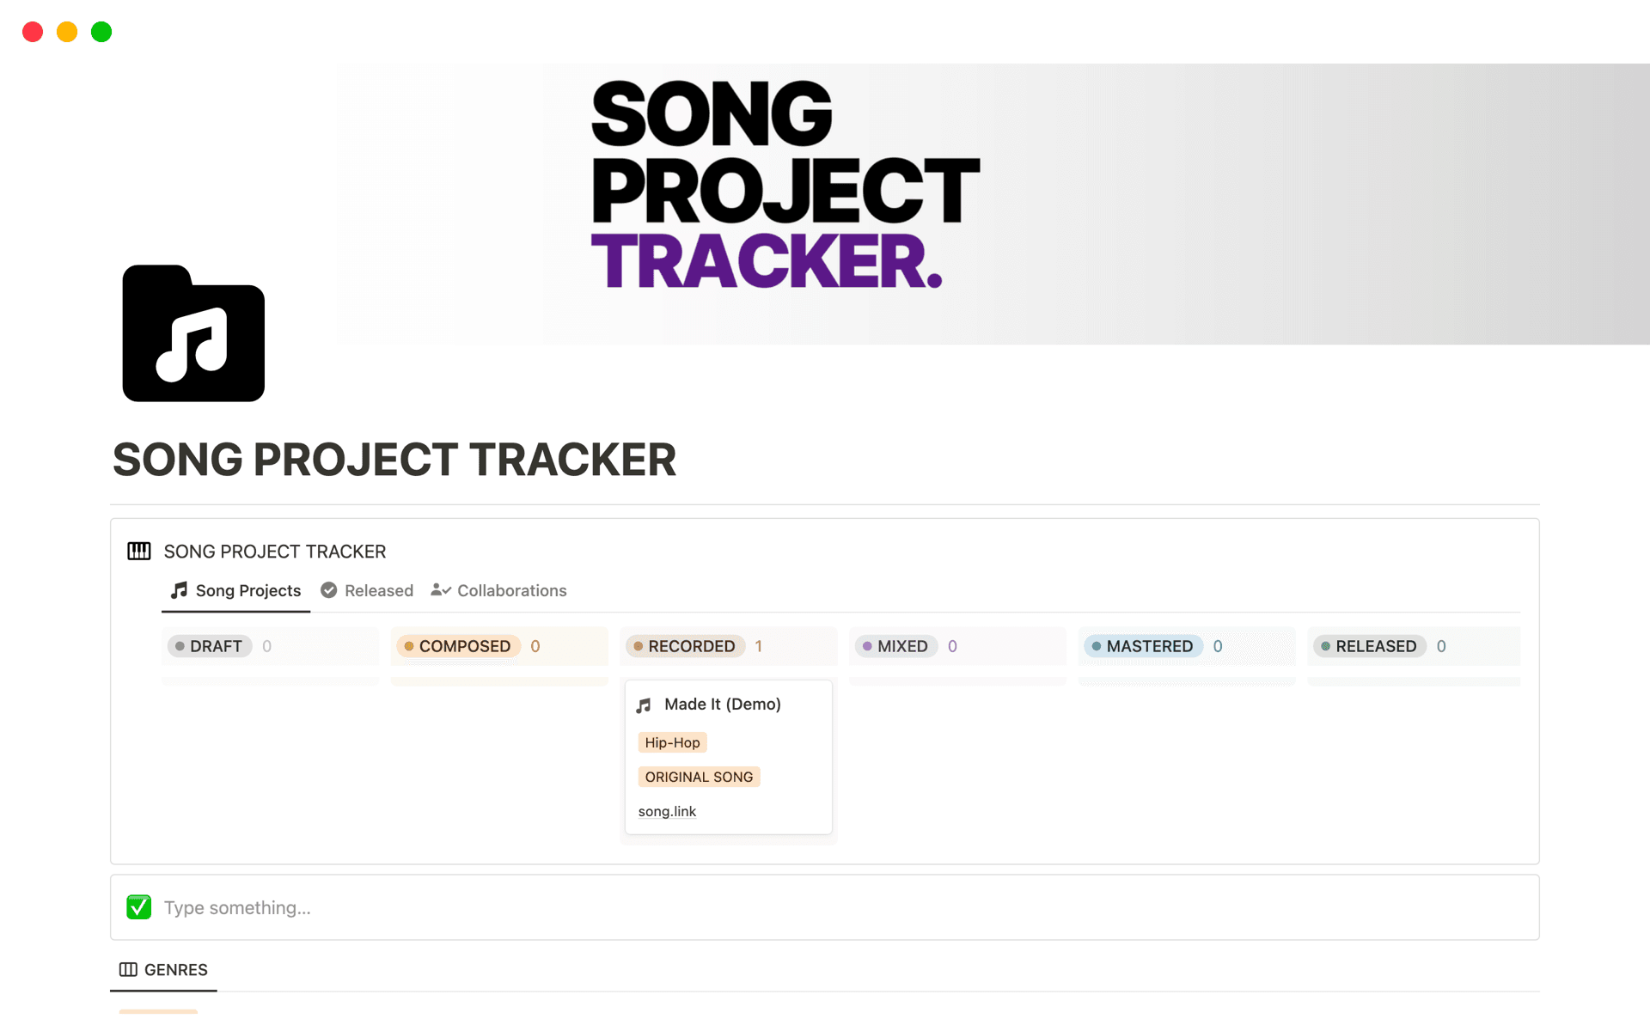Click the COMPOSED status label
This screenshot has width=1650, height=1031.
pyautogui.click(x=464, y=646)
